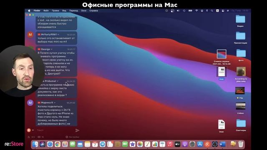The image size is (267, 150).
Task: Open the Файл menu
Action: point(46,10)
